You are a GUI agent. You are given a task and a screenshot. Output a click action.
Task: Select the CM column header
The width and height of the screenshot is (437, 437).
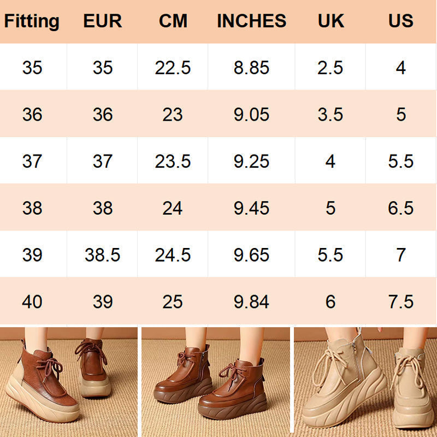click(x=173, y=21)
